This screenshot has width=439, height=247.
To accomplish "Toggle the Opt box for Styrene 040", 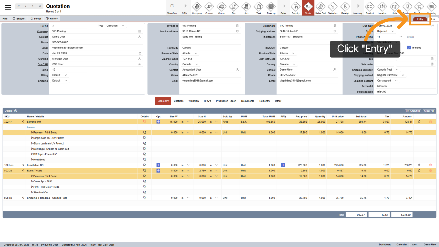I will pyautogui.click(x=158, y=122).
